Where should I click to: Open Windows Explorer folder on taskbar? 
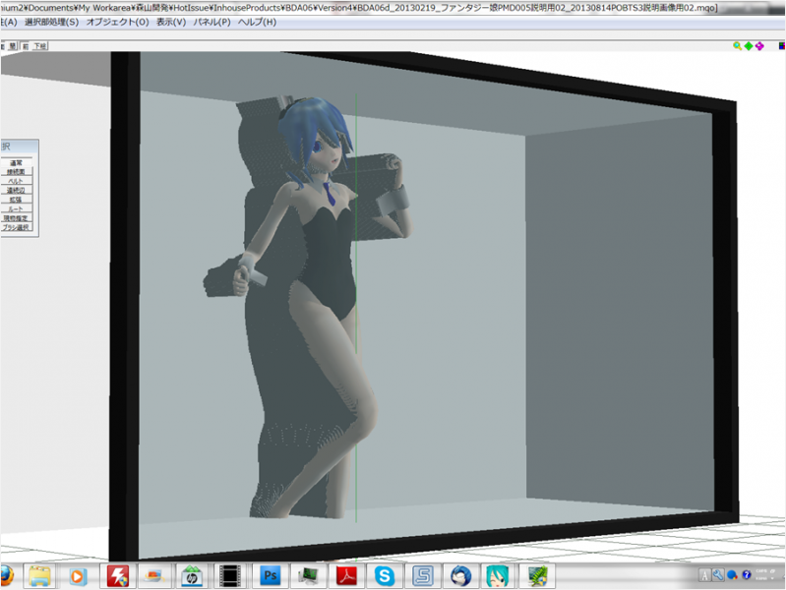(39, 576)
